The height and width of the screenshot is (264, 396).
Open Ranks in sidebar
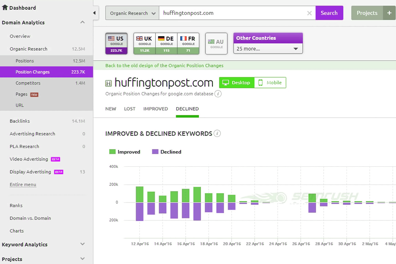pos(16,205)
